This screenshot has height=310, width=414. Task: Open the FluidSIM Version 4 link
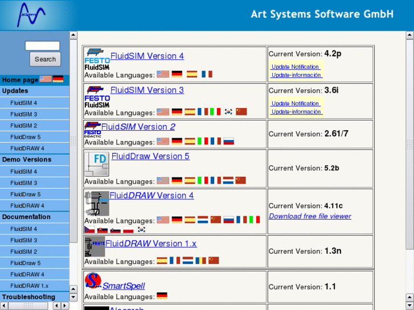[x=147, y=56]
